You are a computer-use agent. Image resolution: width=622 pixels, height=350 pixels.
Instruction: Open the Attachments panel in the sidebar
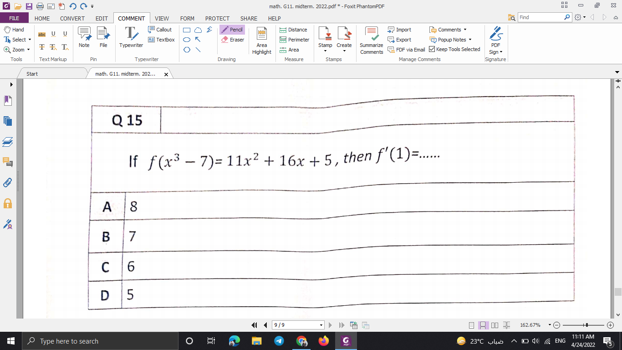coord(7,183)
